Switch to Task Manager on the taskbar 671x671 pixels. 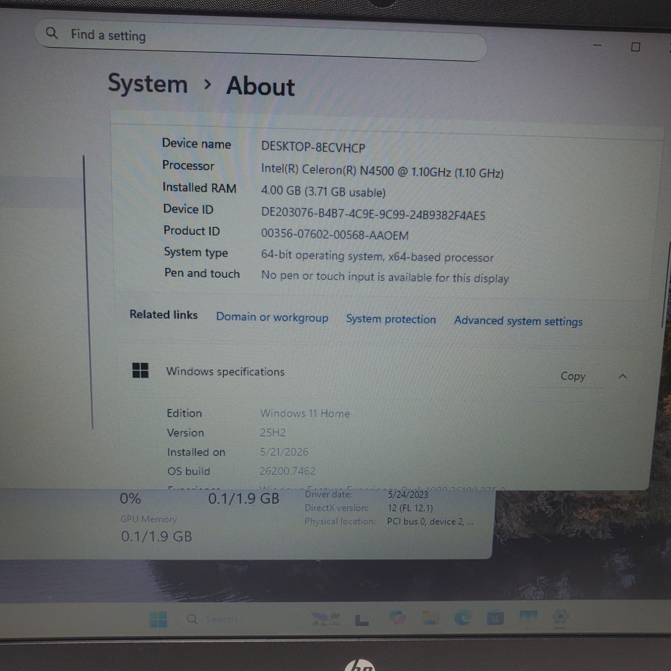[x=528, y=617]
